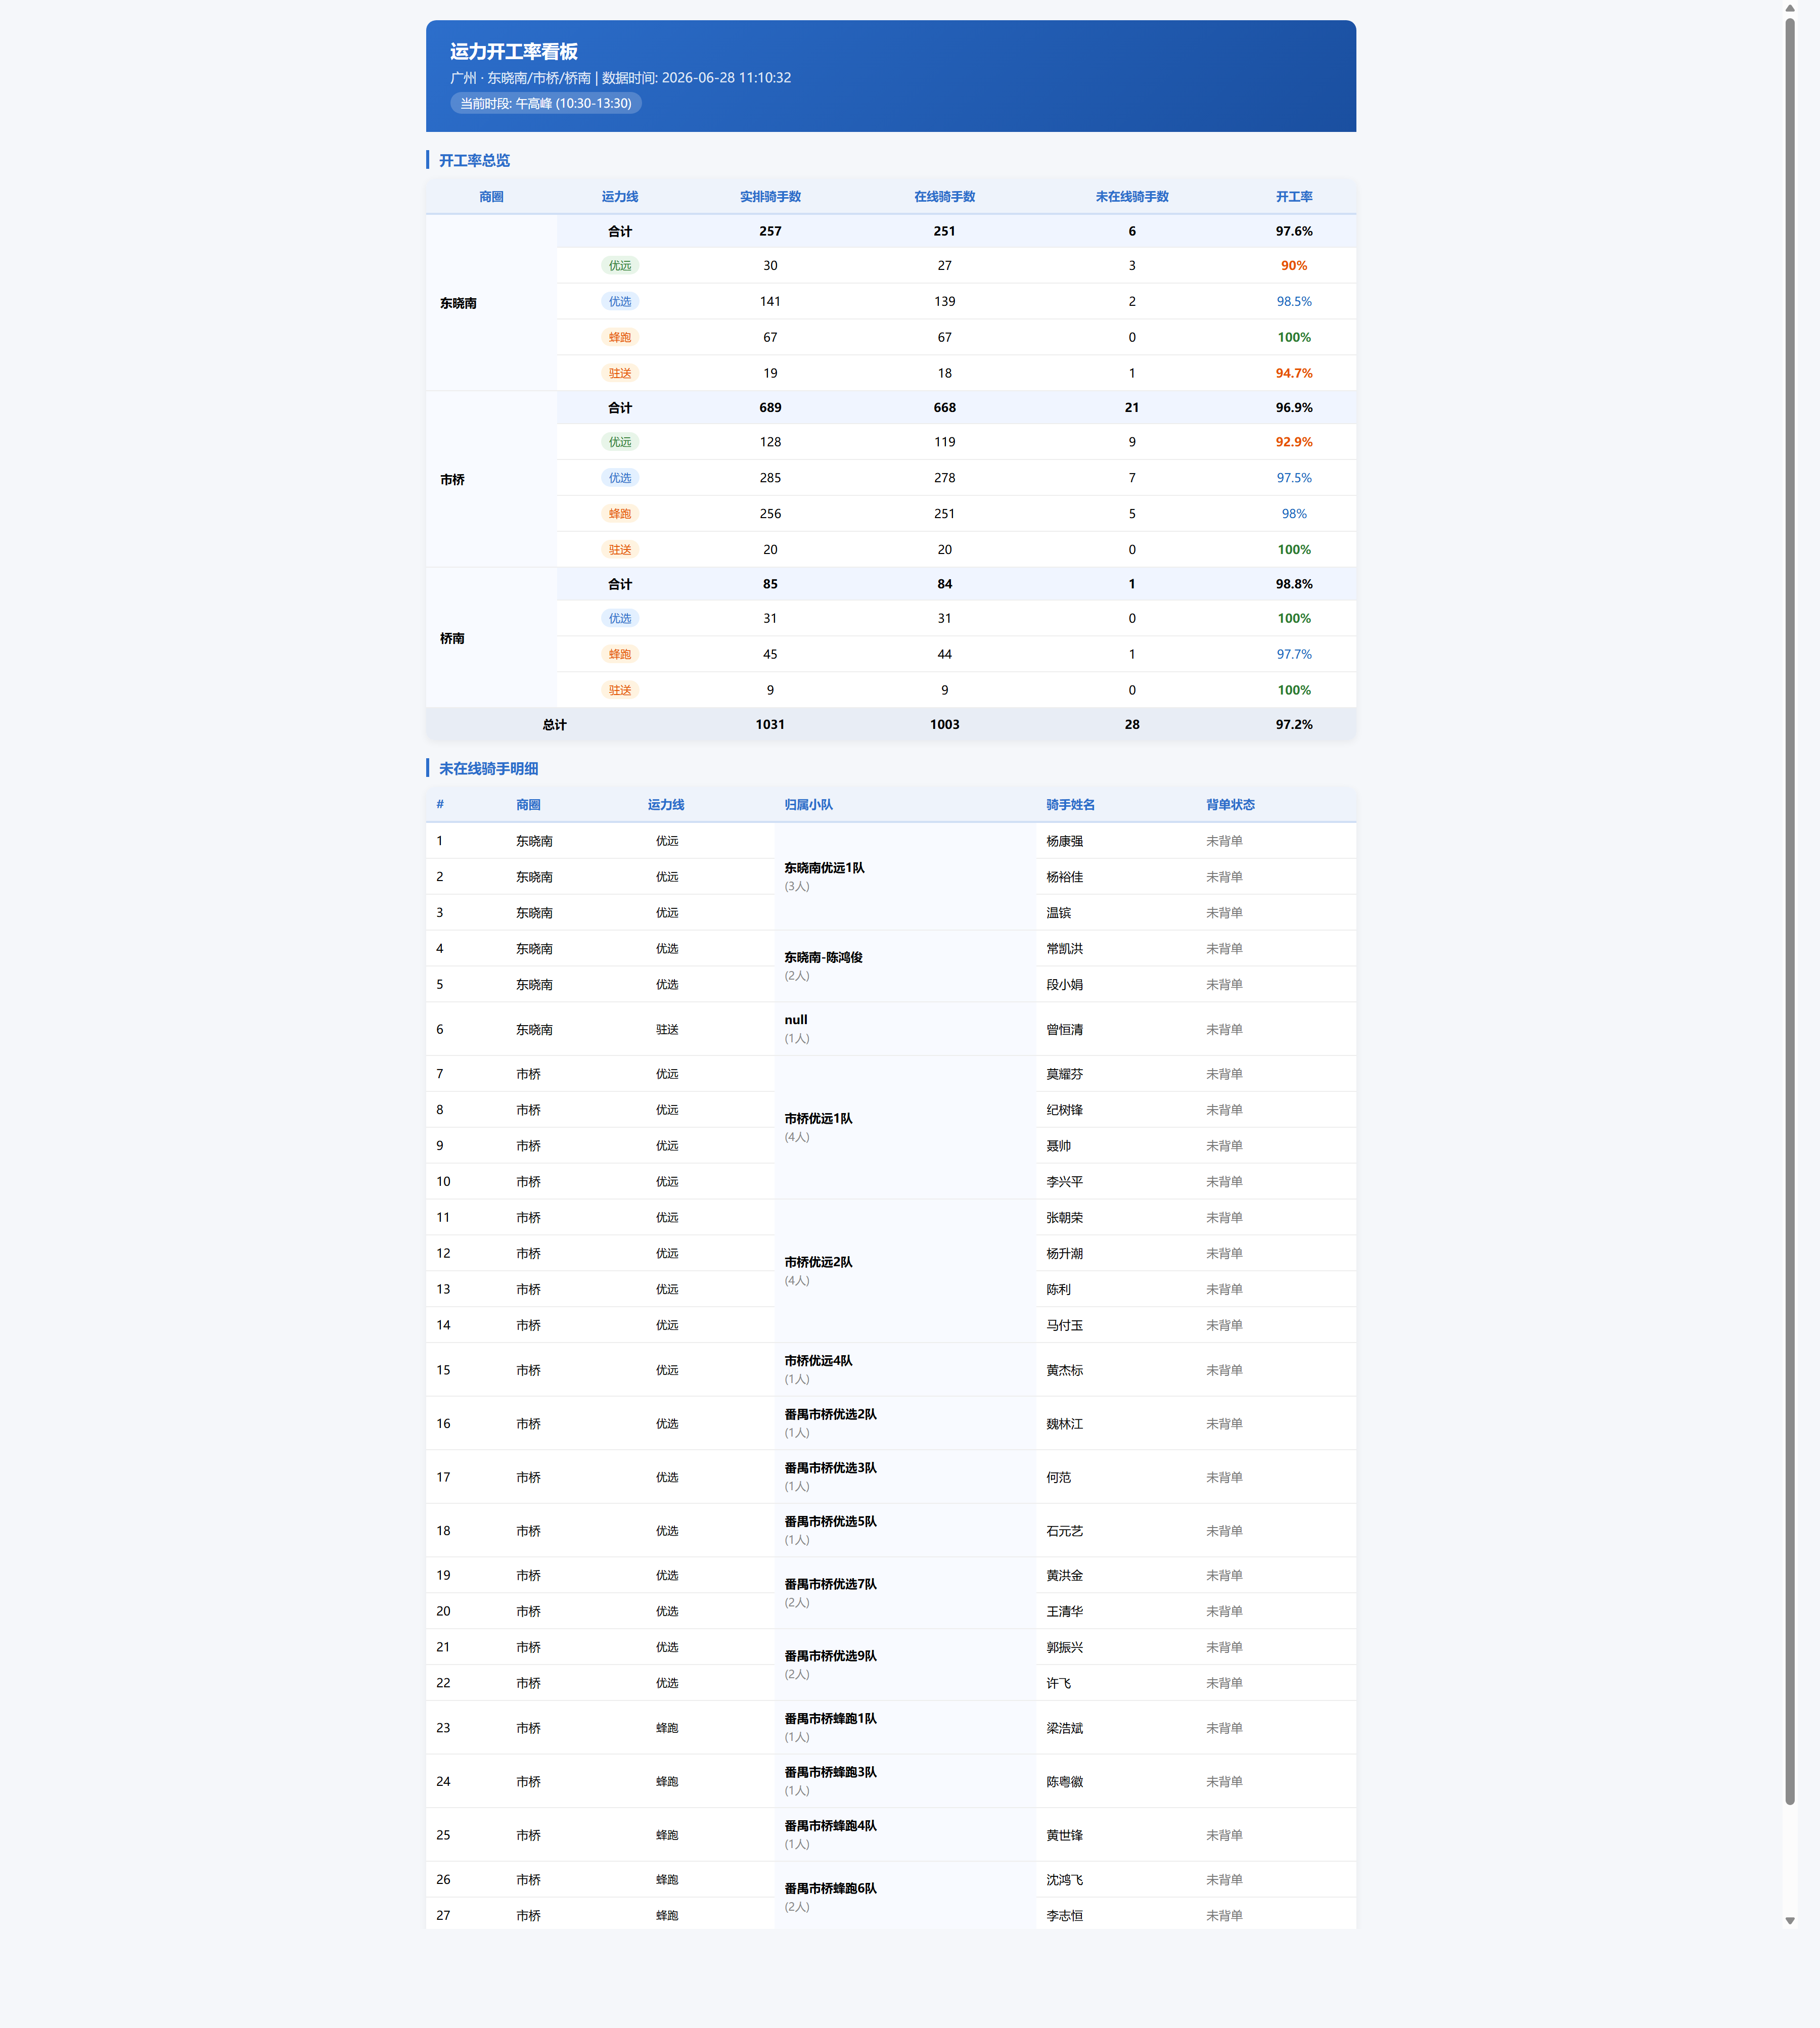
Task: Select the 优远 tag in 东晓南 group
Action: point(620,266)
